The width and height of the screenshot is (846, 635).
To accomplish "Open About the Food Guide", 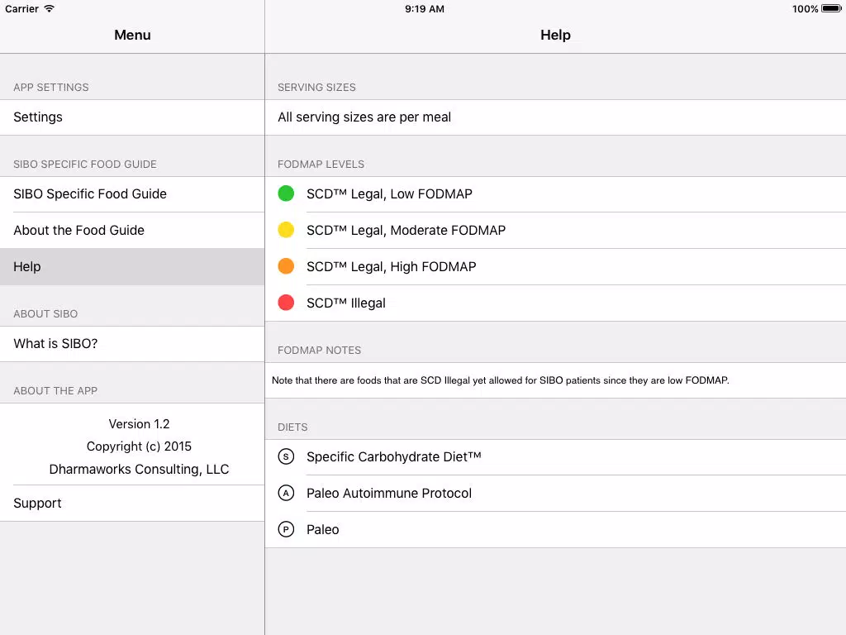I will click(132, 230).
